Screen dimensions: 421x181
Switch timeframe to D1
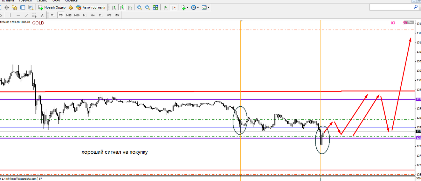pos(101,15)
